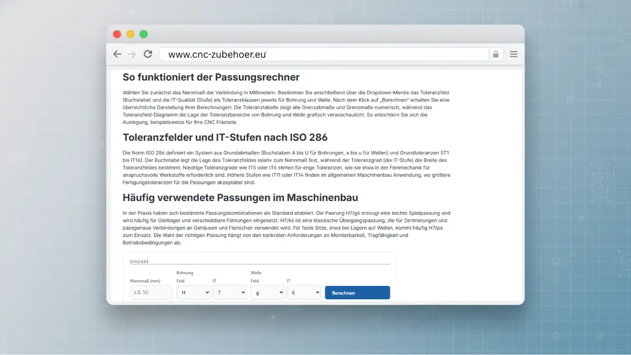Click the yellow minimize window dot
Viewport: 631px width, 355px height.
pyautogui.click(x=130, y=34)
